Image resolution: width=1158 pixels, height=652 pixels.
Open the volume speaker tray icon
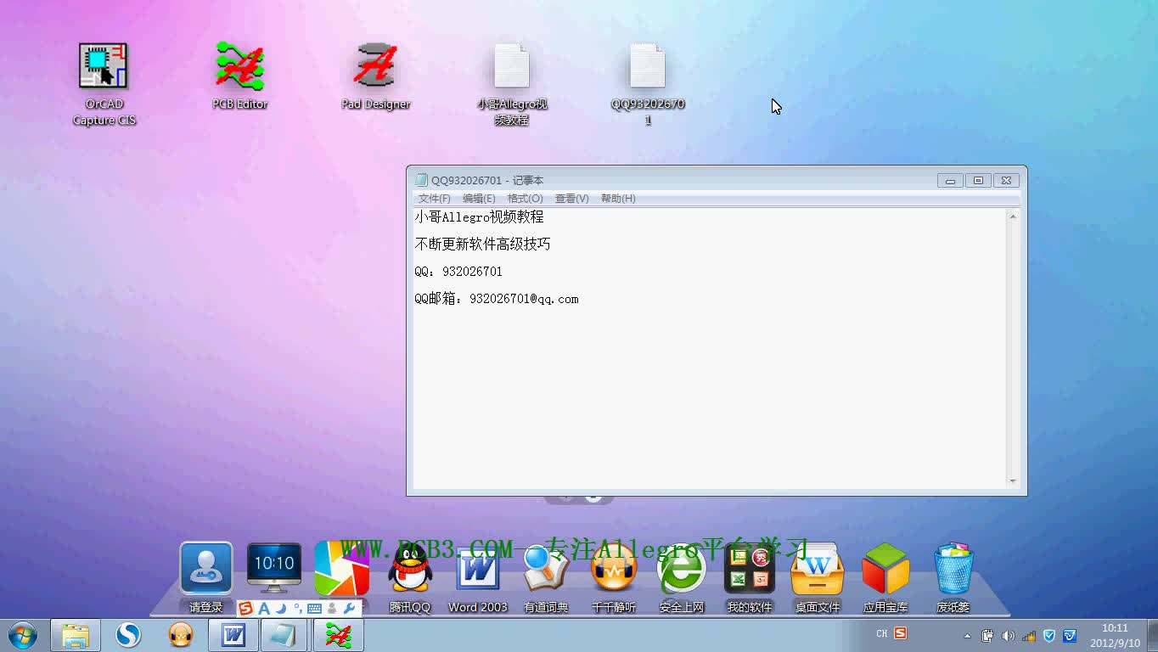tap(1009, 636)
